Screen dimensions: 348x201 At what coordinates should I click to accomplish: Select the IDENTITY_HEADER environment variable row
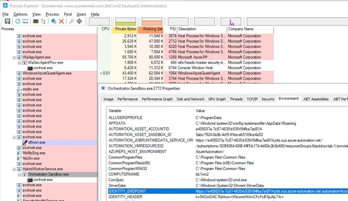tap(125, 197)
